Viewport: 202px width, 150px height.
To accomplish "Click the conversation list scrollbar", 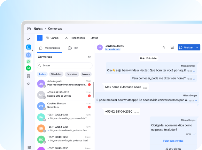I will [93, 89].
